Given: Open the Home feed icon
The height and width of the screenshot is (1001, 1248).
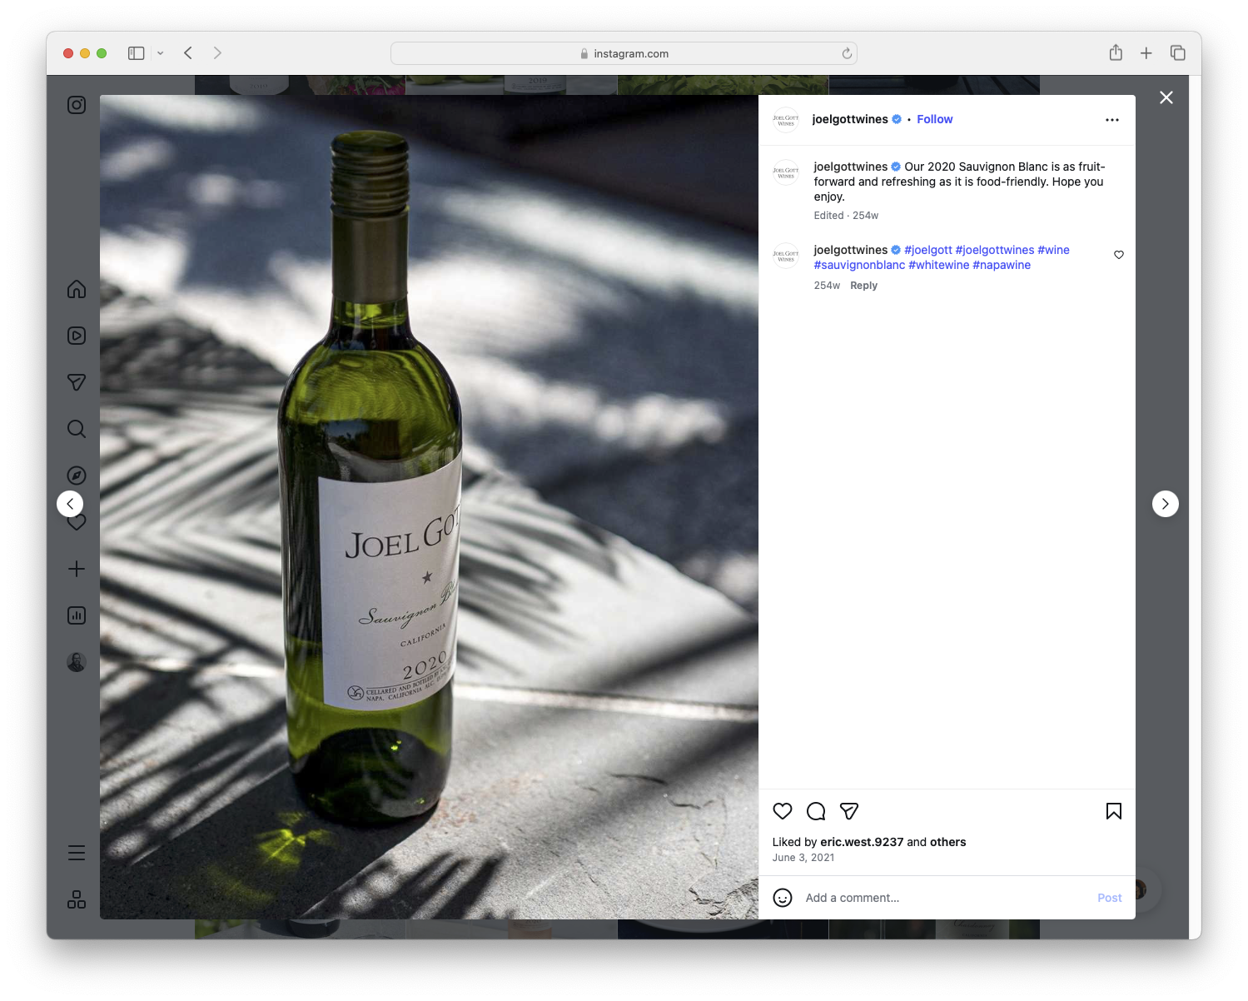Looking at the screenshot, I should (76, 289).
